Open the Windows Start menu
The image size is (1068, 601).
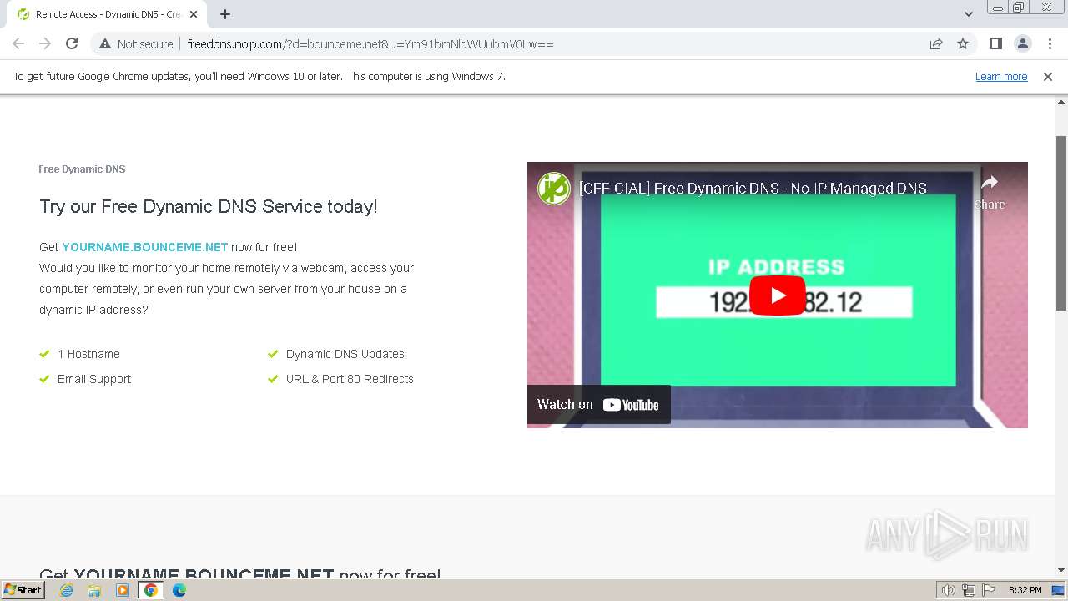tap(23, 589)
